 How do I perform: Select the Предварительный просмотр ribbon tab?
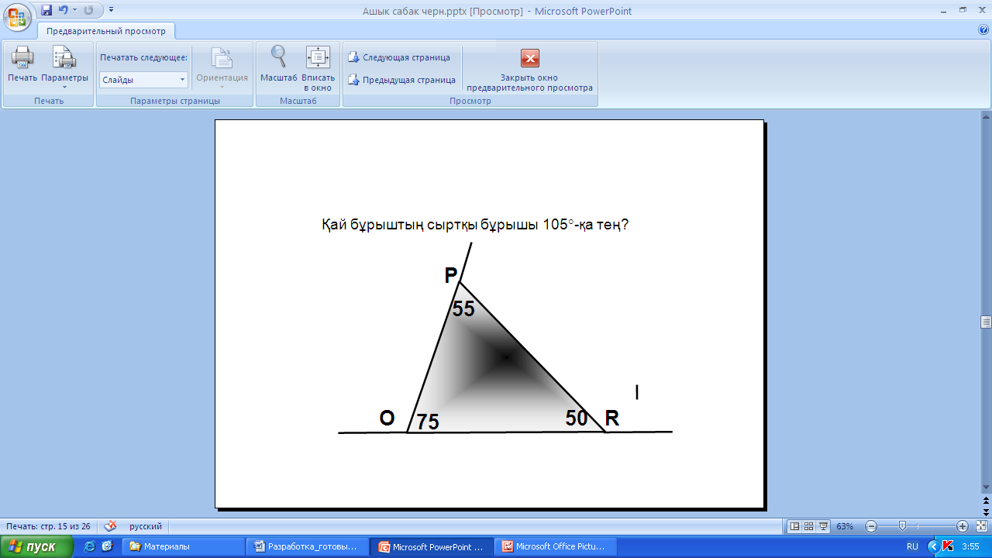106,31
